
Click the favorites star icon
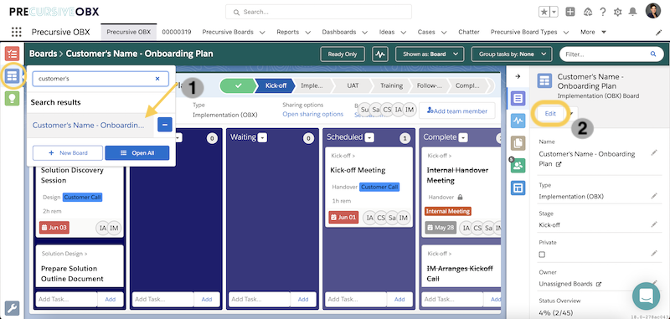[x=544, y=12]
